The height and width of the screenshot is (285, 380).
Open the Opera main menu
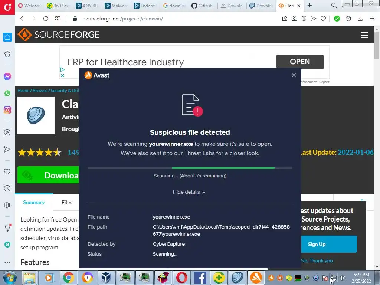click(x=7, y=7)
